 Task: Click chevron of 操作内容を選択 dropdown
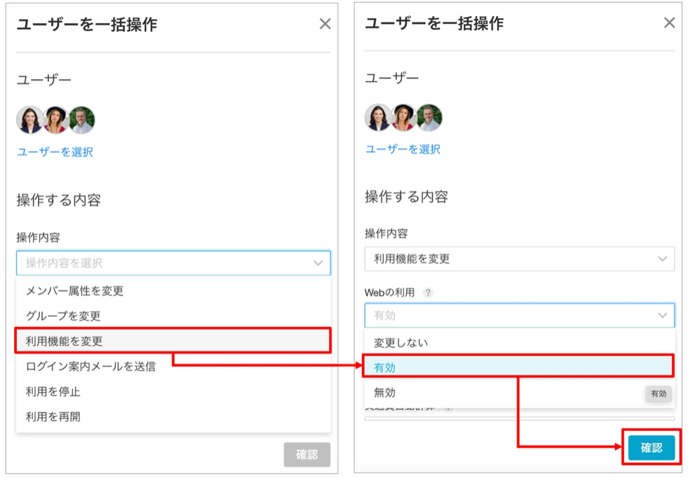318,263
